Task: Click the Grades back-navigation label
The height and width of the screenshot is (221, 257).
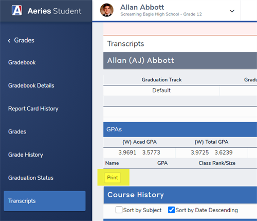Action: click(24, 40)
